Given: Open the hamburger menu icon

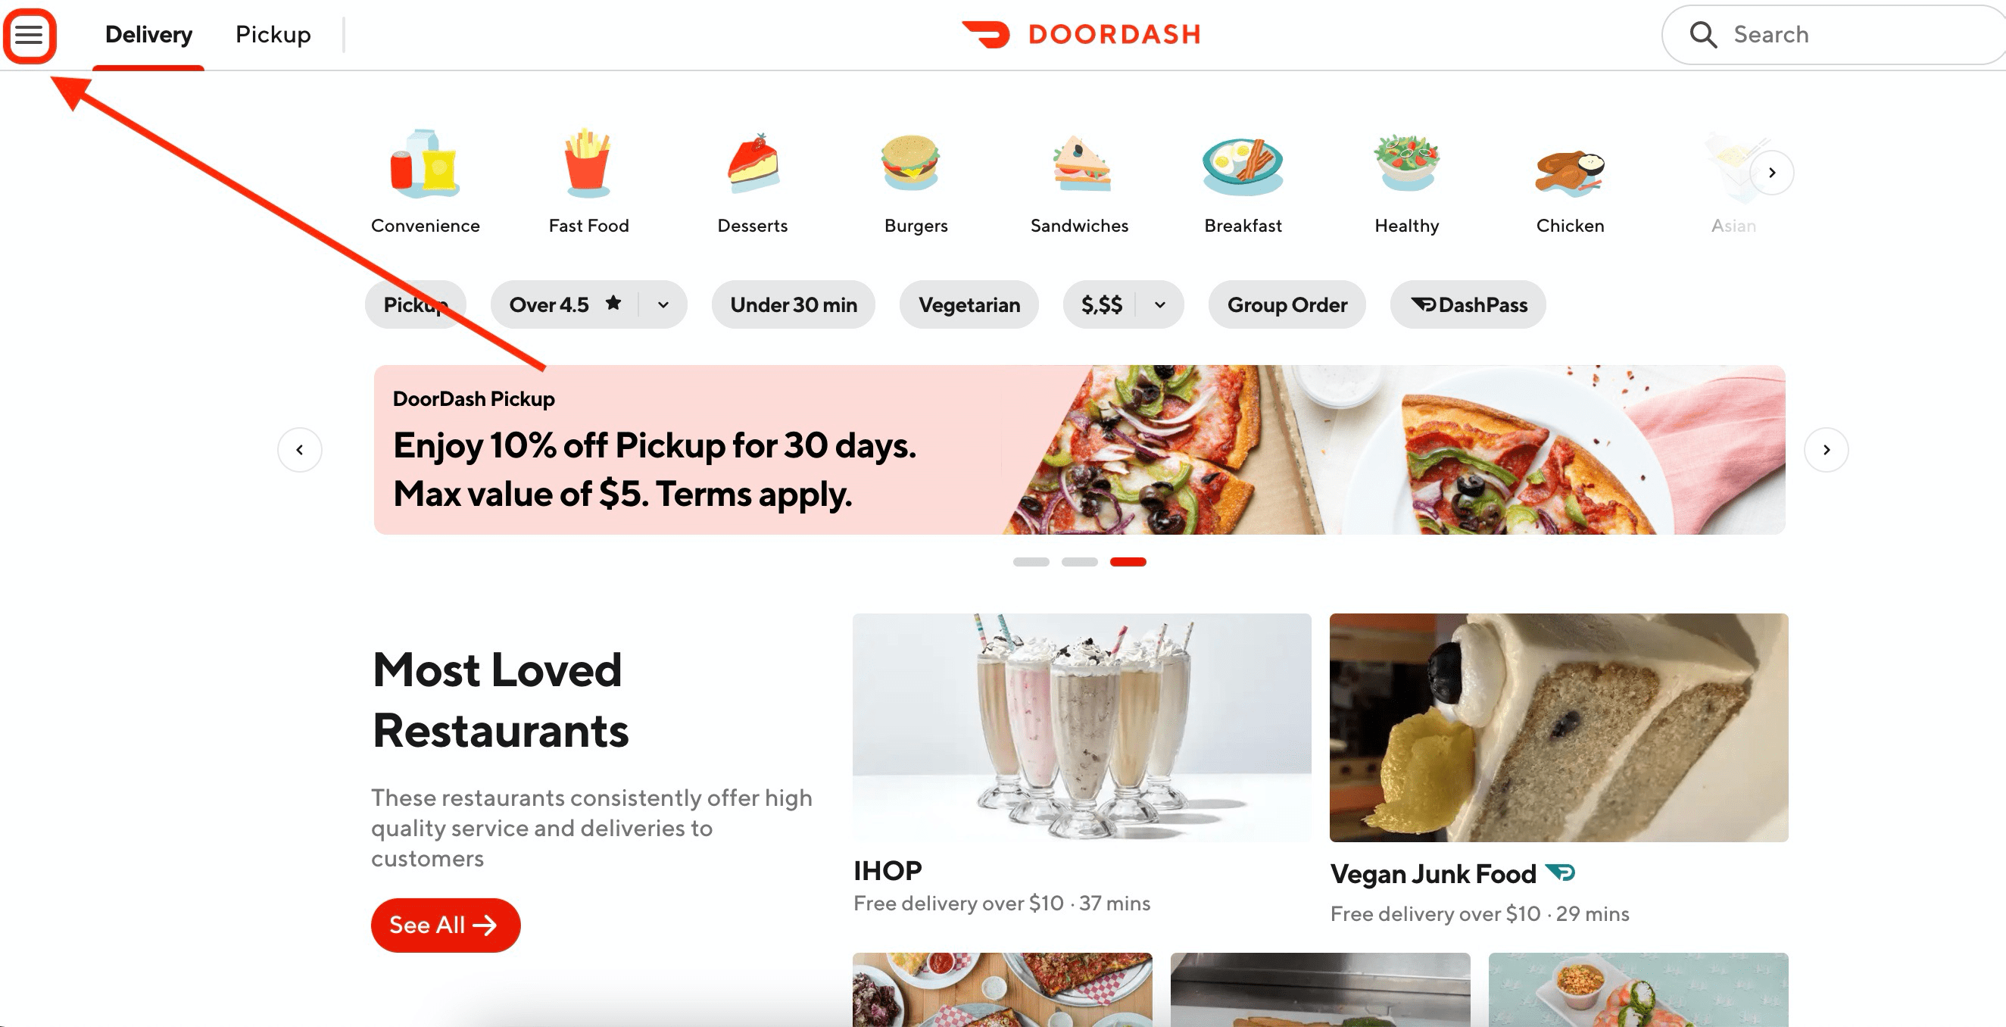Looking at the screenshot, I should coord(30,35).
